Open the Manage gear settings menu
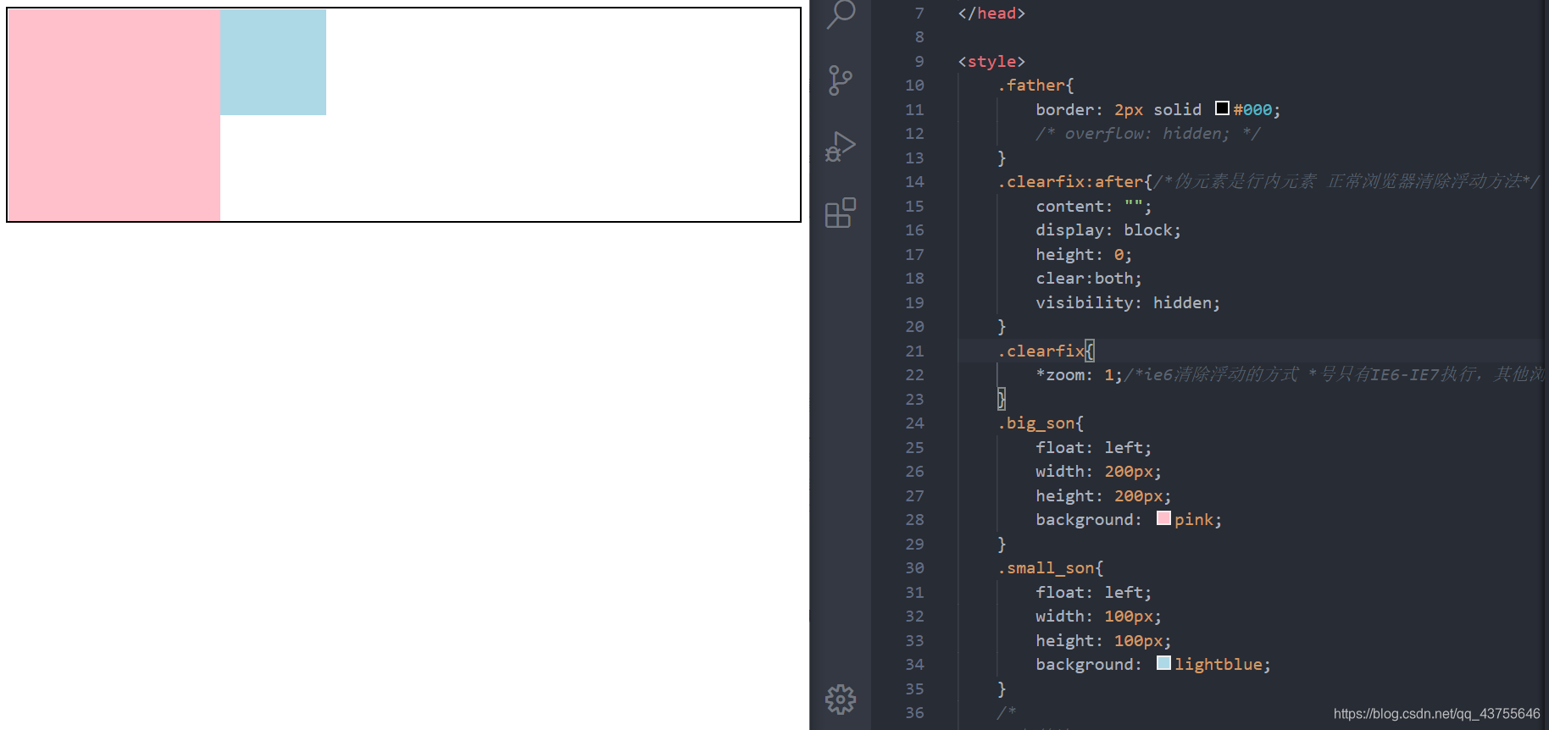 [x=841, y=700]
